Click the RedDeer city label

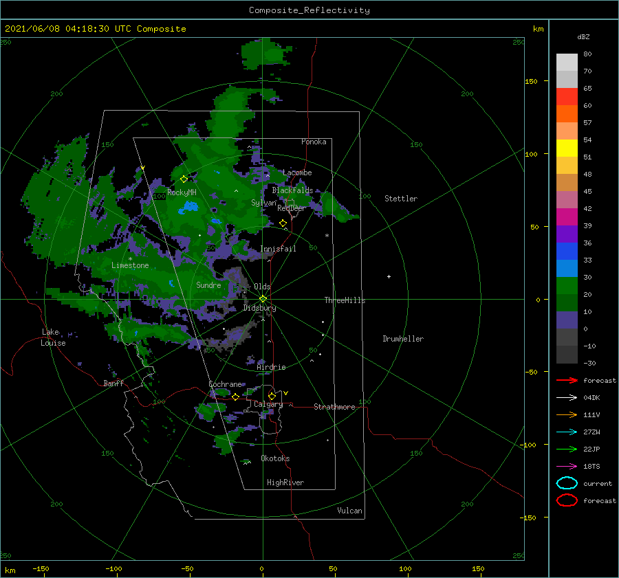point(292,208)
